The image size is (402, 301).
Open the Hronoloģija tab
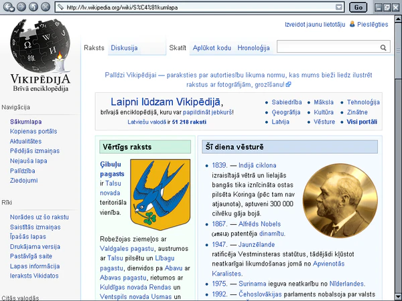click(x=253, y=48)
